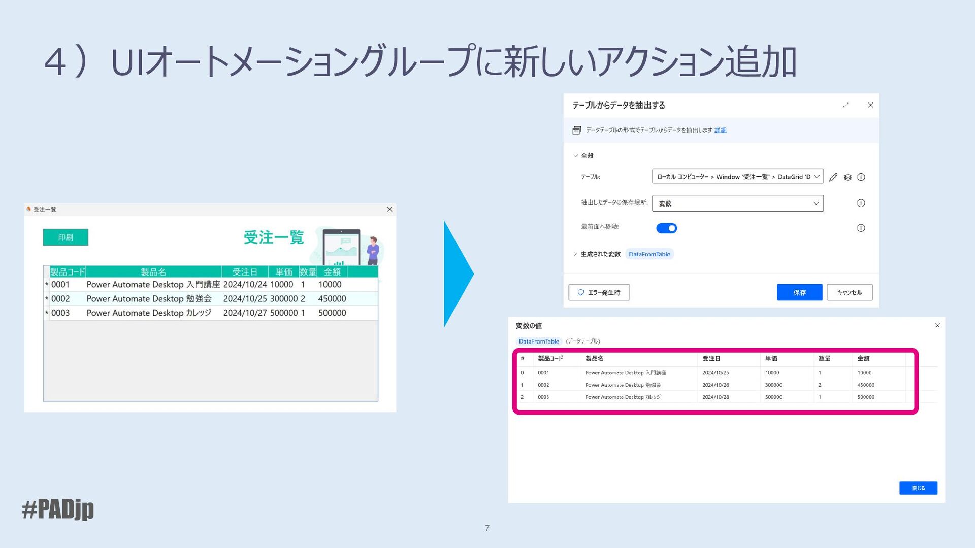This screenshot has height=548, width=975.
Task: Click the 製品コード column header in 受注一覧 grid
Action: pyautogui.click(x=68, y=272)
